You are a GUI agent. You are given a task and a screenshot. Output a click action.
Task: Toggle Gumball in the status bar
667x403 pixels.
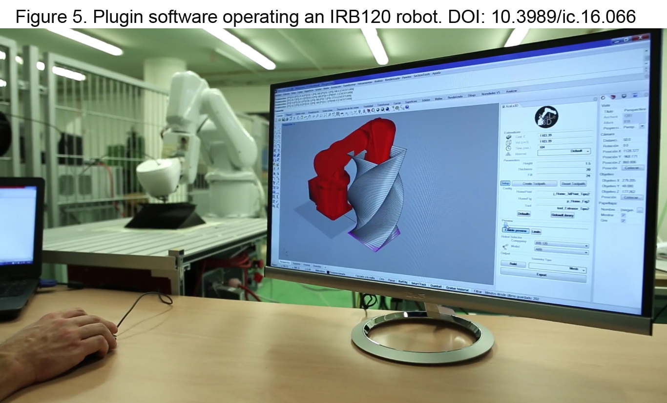pyautogui.click(x=436, y=286)
